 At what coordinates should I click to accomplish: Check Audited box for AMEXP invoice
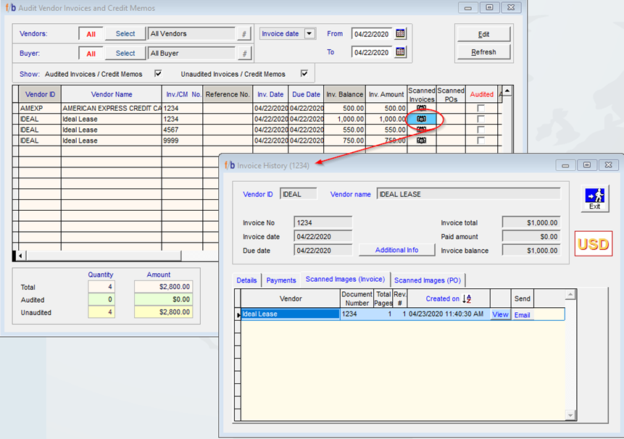[481, 108]
